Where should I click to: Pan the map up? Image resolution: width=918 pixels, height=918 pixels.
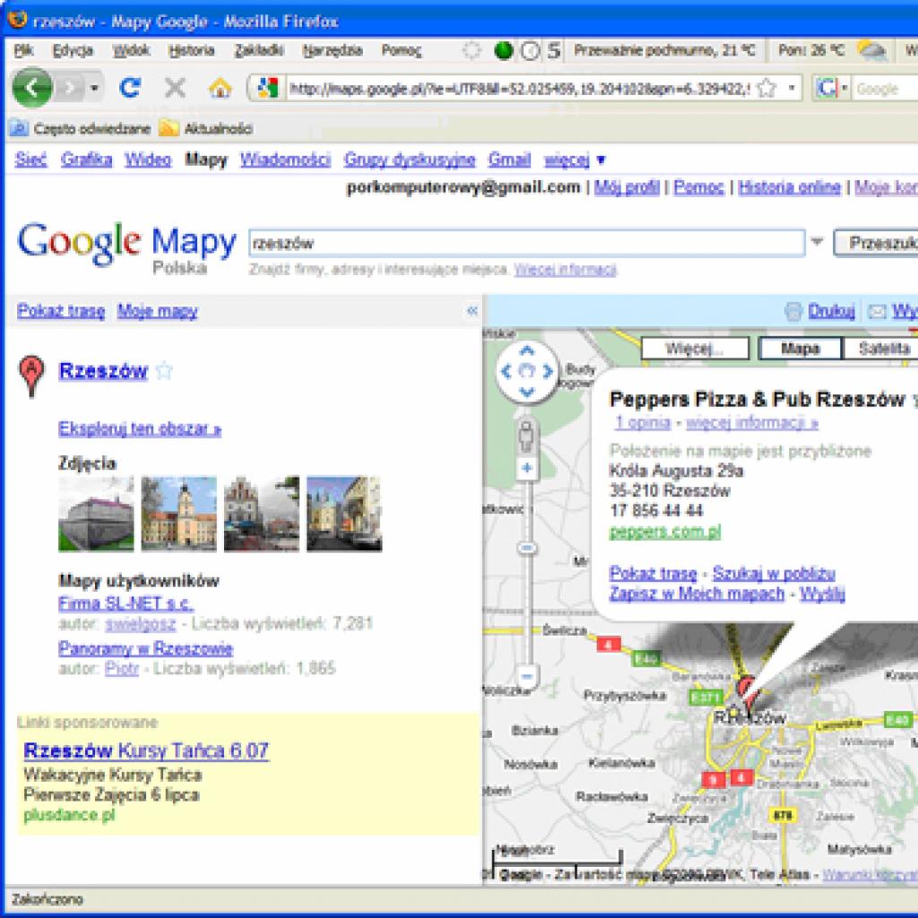[x=527, y=351]
